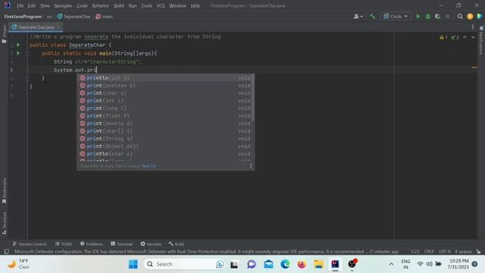Click the completion popup three-dot options
The image size is (485, 273).
[251, 166]
